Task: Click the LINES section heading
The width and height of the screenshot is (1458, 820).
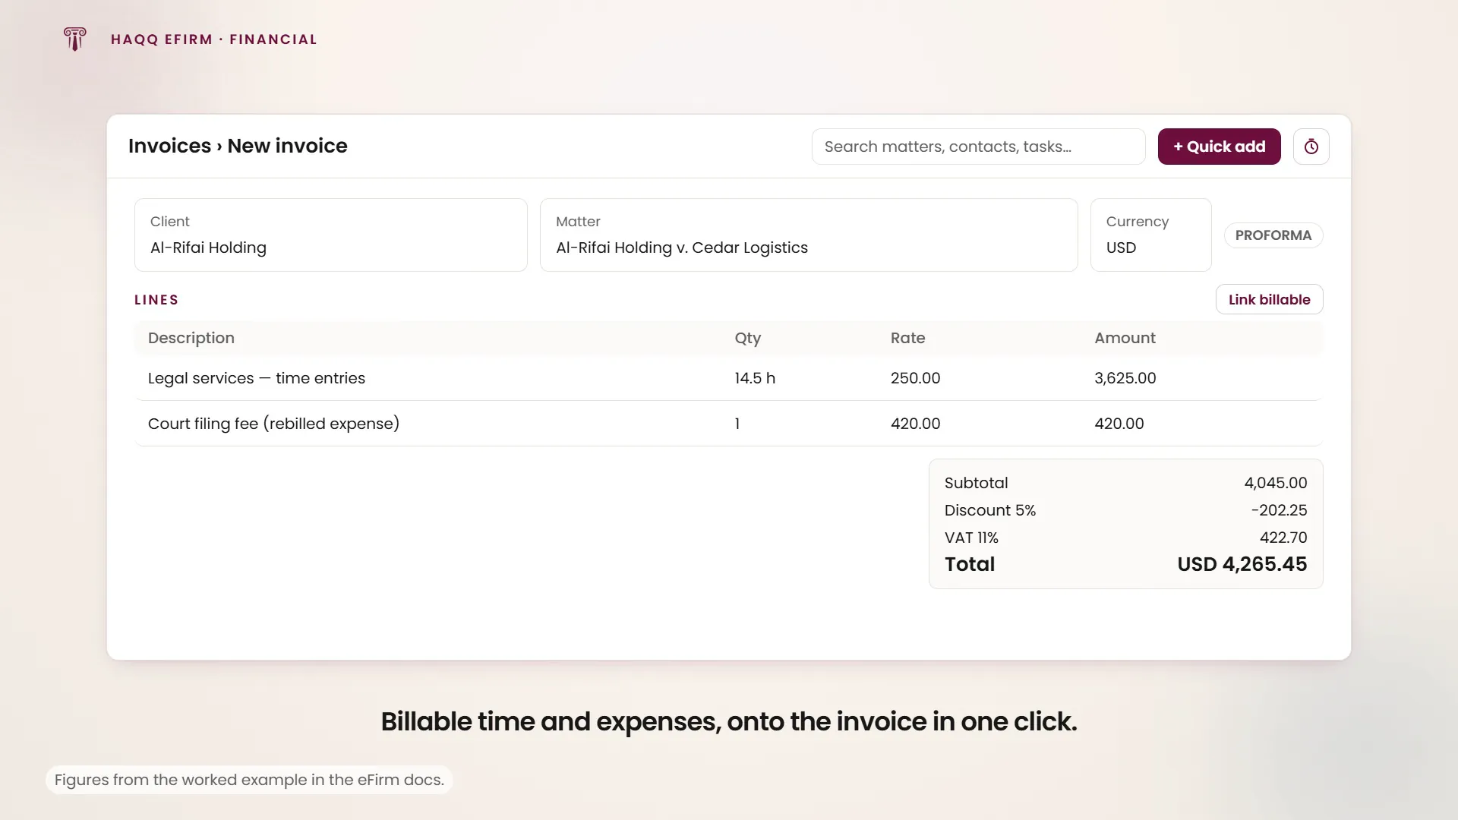Action: click(156, 300)
